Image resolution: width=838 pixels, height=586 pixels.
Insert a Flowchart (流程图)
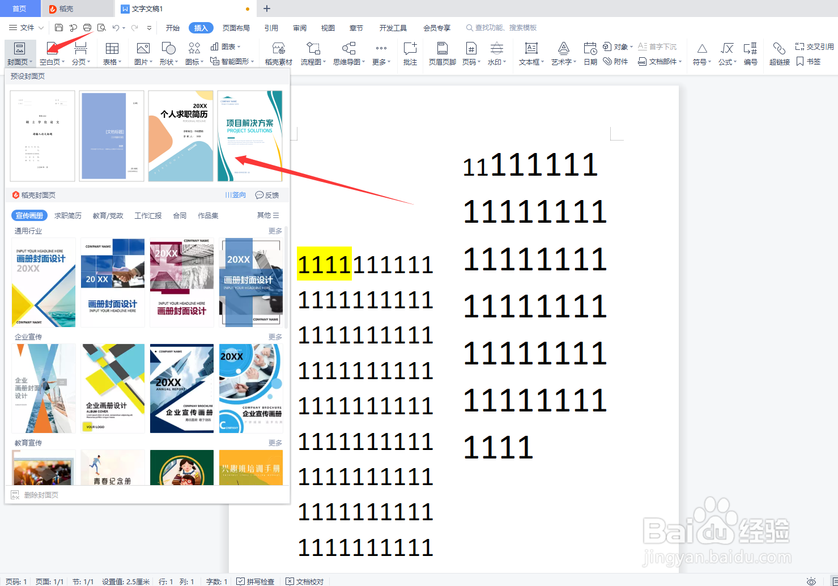click(x=313, y=53)
